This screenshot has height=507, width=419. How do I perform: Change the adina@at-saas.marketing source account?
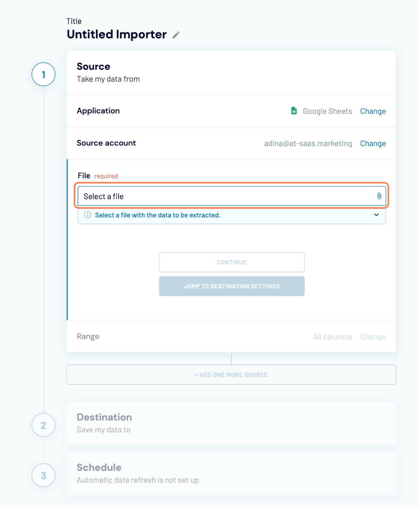[x=373, y=143]
